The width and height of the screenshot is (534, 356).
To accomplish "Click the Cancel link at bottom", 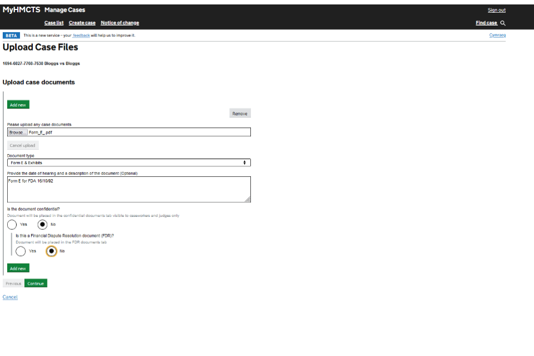I will [10, 297].
